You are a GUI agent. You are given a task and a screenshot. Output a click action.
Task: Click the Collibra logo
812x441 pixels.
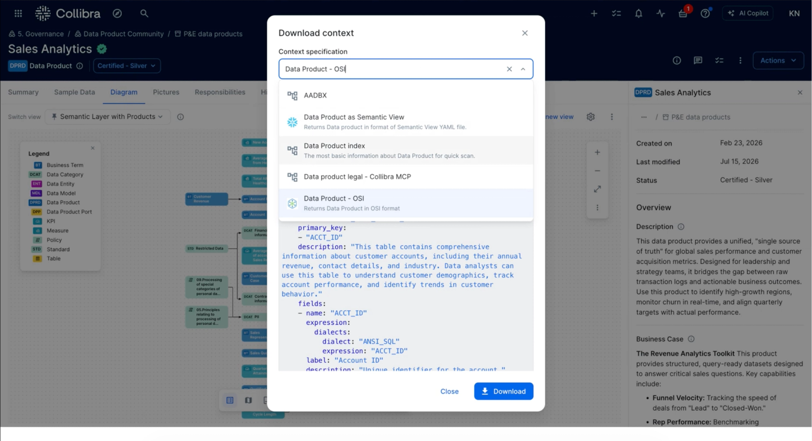click(68, 13)
